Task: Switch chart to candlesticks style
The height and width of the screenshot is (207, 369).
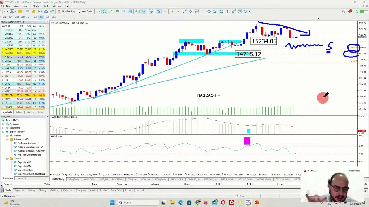Action: click(104, 11)
